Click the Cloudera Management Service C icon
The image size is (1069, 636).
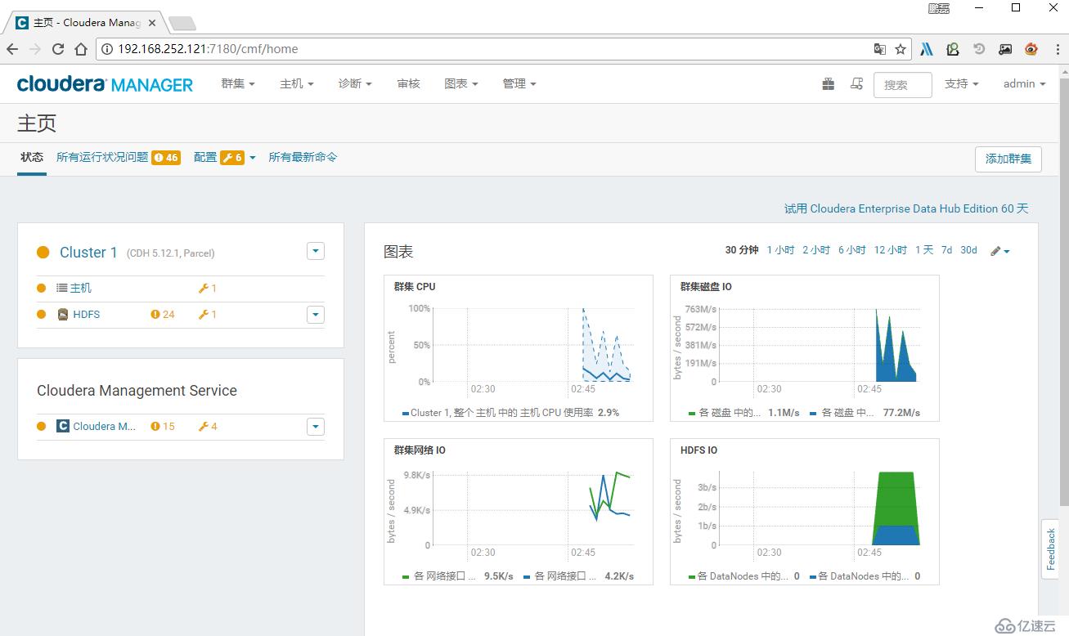(x=63, y=426)
